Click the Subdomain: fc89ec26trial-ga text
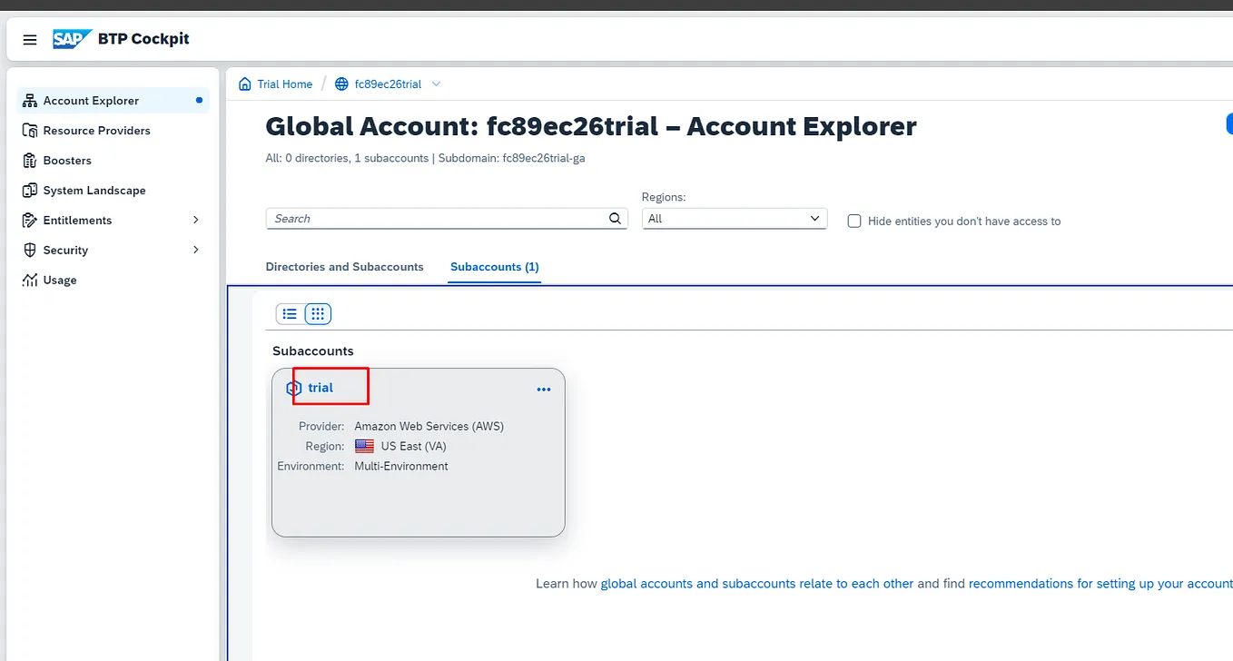The width and height of the screenshot is (1233, 661). [514, 159]
